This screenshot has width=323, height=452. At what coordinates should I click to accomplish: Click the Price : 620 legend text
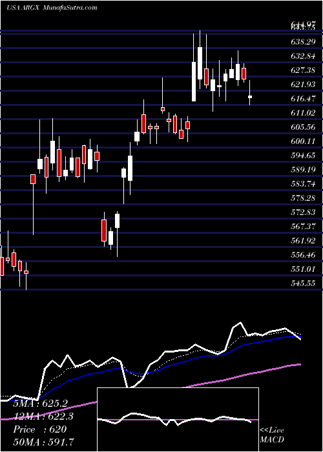[x=40, y=429]
